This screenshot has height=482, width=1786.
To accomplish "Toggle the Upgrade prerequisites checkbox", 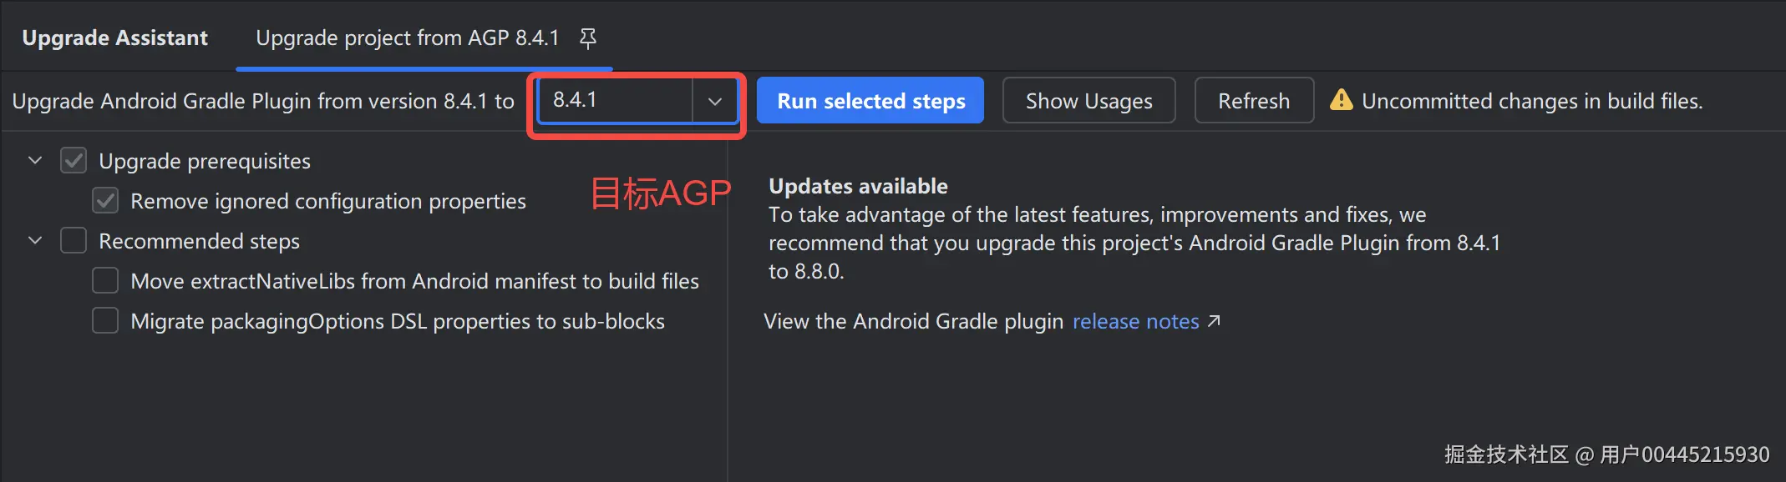I will point(74,161).
